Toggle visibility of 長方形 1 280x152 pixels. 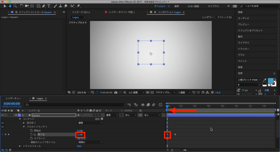(x=3, y=123)
